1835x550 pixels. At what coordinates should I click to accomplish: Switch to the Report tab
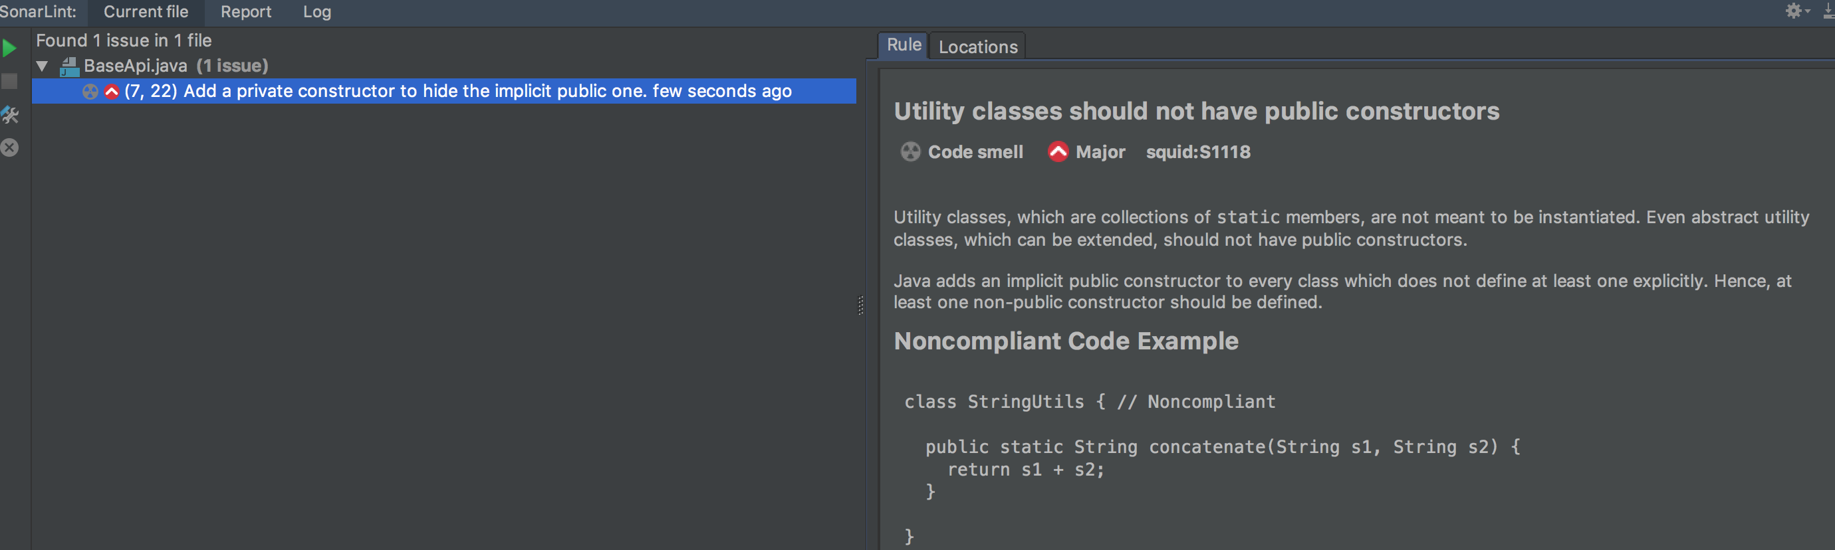246,12
